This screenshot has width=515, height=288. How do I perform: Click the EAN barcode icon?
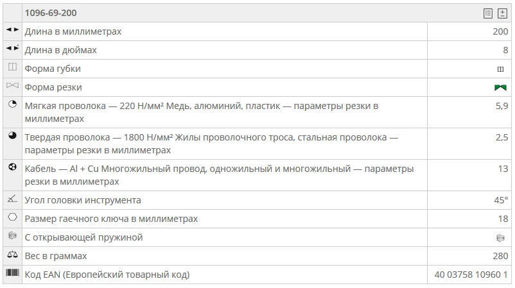pyautogui.click(x=12, y=274)
